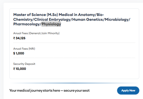Viewport: 143px width, 99px height.
Task: Select the rupee symbol before 10,000
Action: pyautogui.click(x=14, y=69)
